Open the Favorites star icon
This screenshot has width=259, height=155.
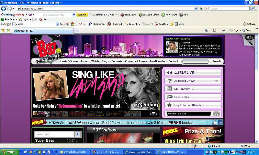(3, 30)
